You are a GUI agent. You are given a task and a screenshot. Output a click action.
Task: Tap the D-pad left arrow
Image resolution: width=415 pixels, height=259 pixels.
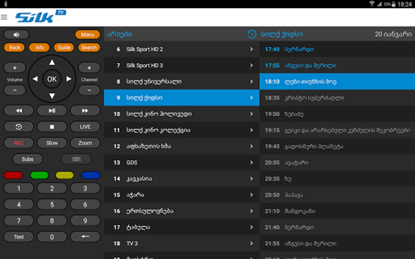35,79
